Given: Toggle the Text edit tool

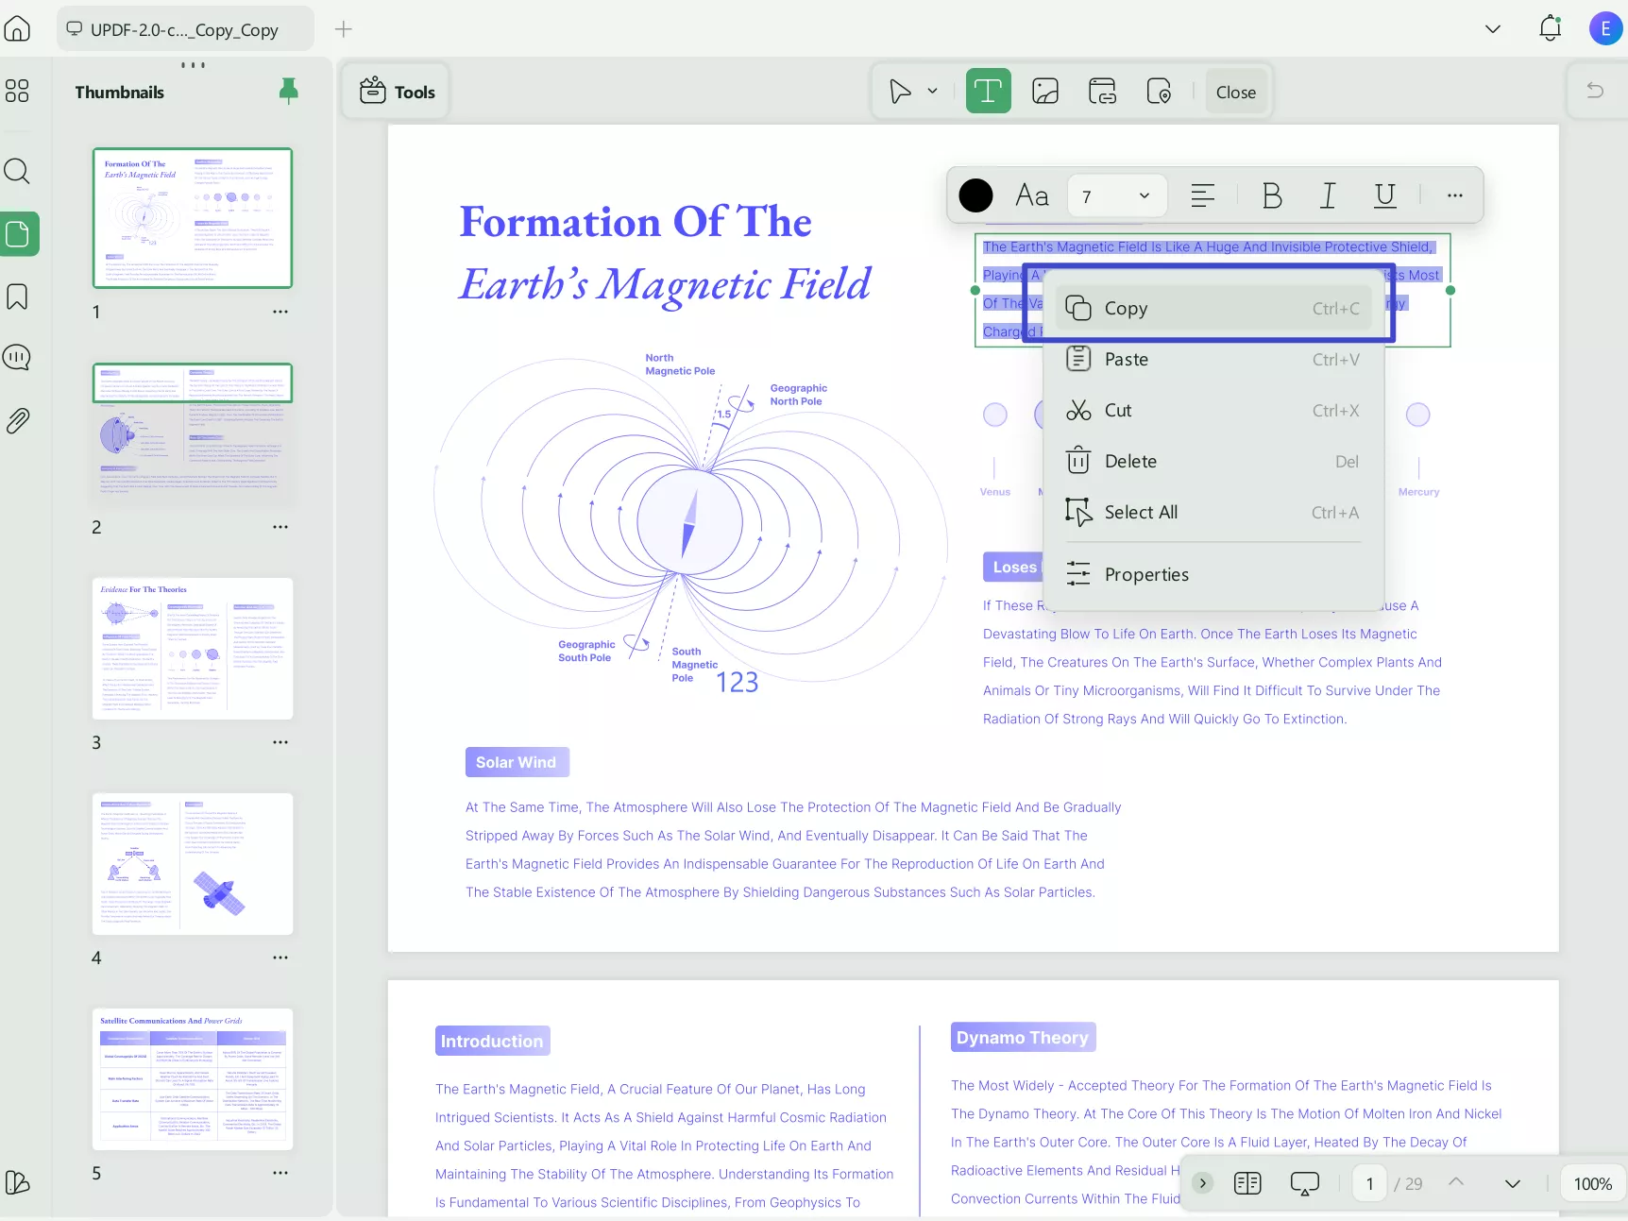Looking at the screenshot, I should (x=989, y=92).
